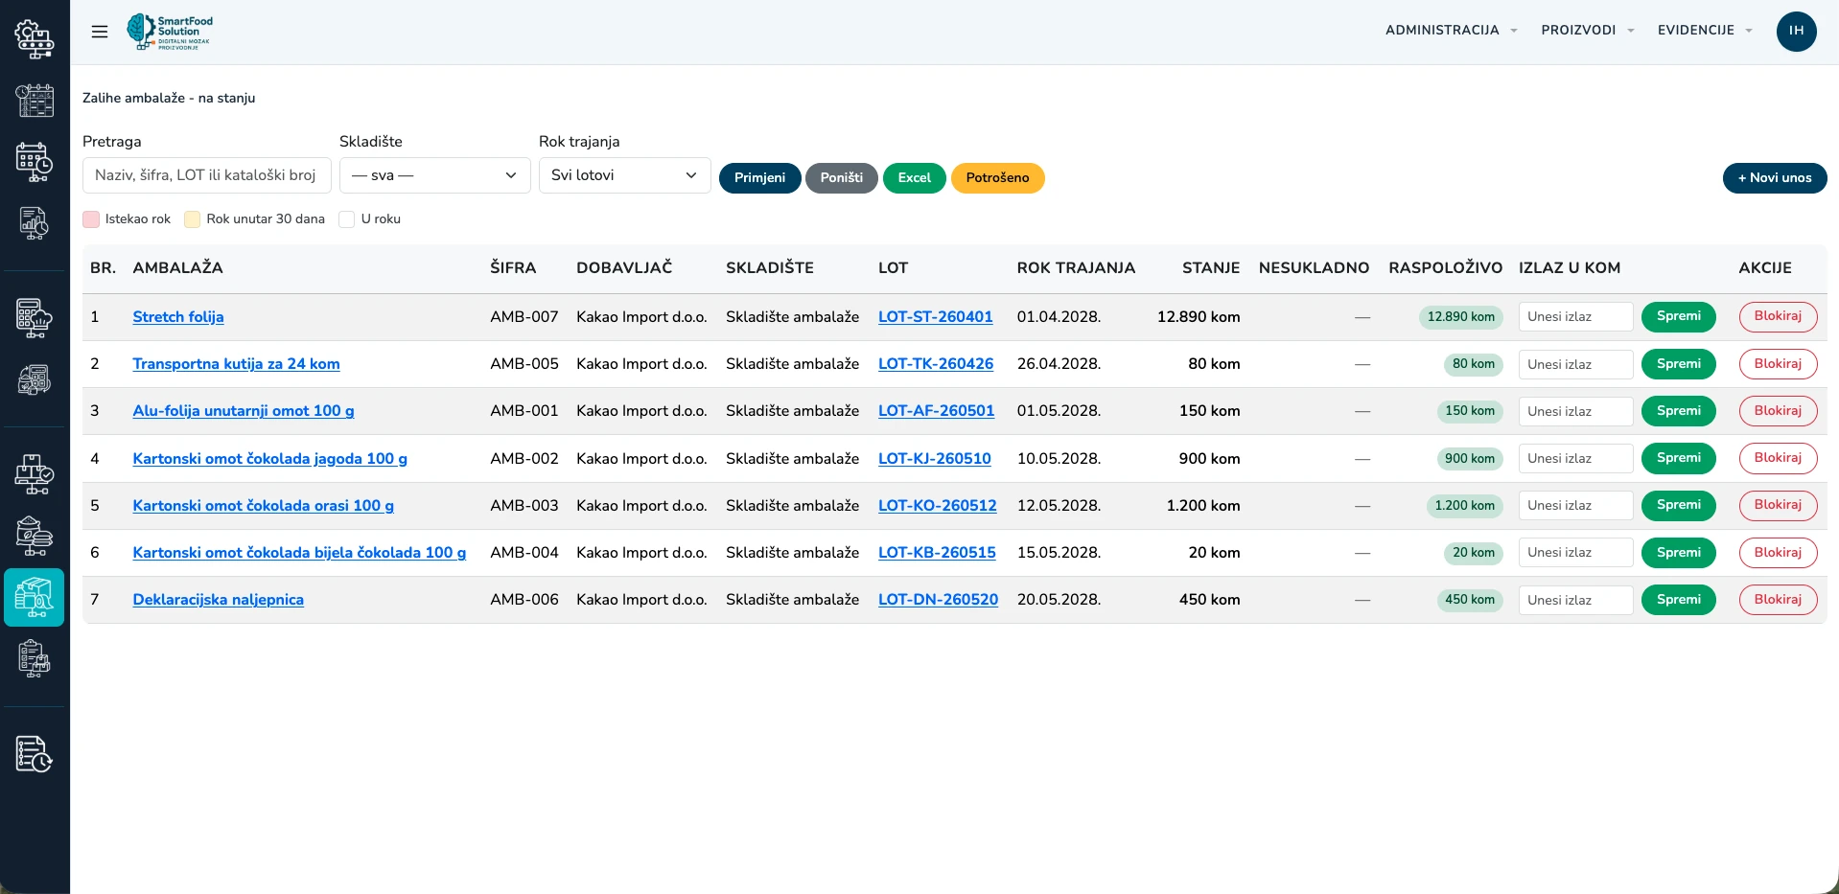1839x894 pixels.
Task: Click the IH user avatar
Action: pos(1796,31)
